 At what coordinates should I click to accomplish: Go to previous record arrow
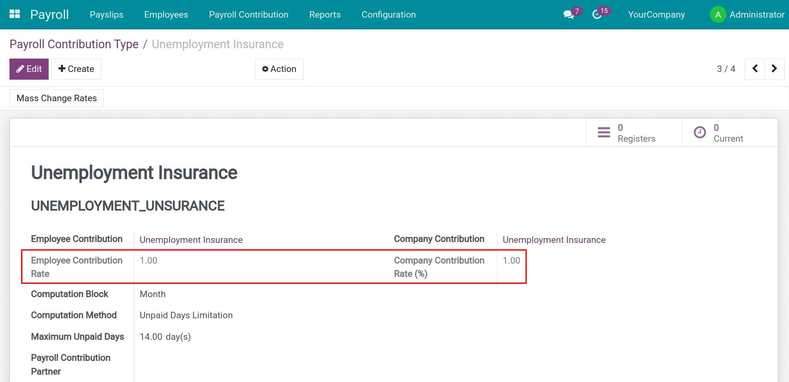(755, 69)
